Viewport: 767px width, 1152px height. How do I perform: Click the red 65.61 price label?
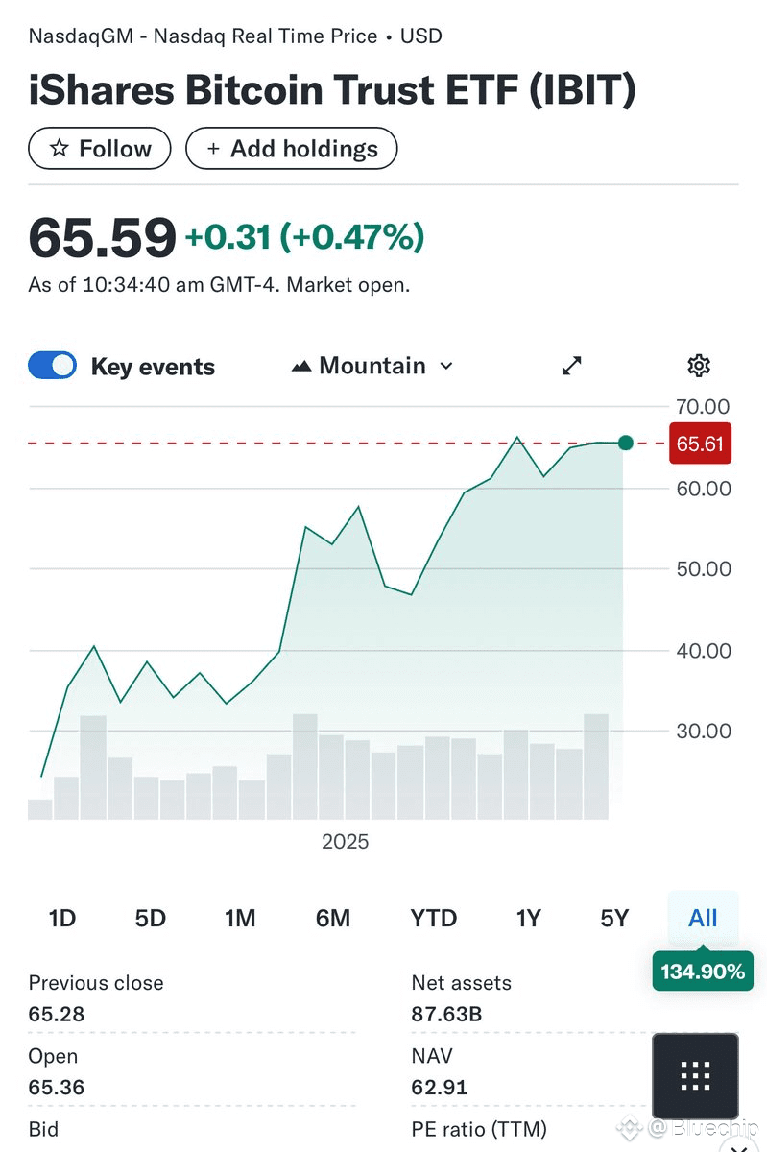700,444
